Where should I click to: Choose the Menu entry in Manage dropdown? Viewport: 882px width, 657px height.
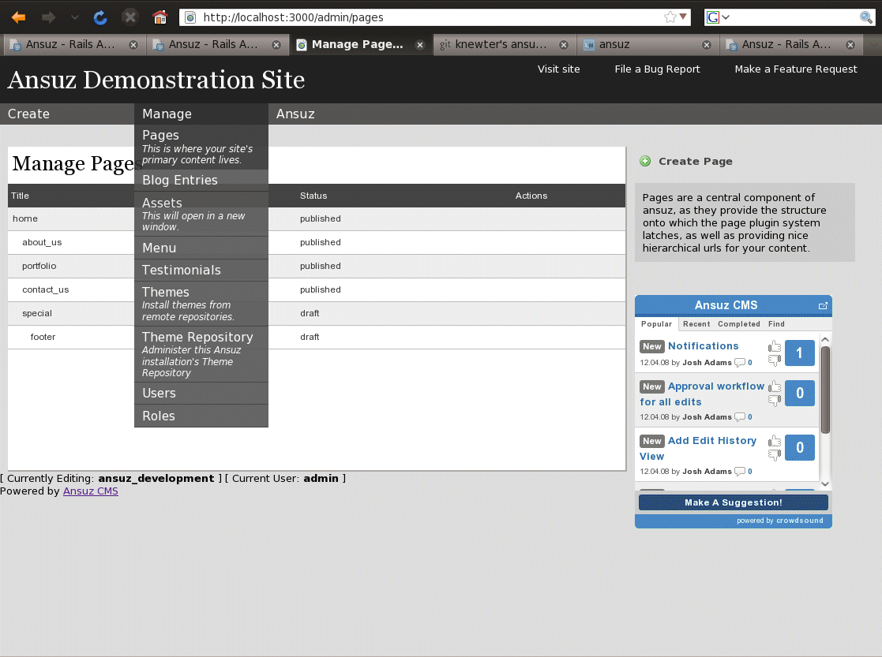tap(201, 248)
